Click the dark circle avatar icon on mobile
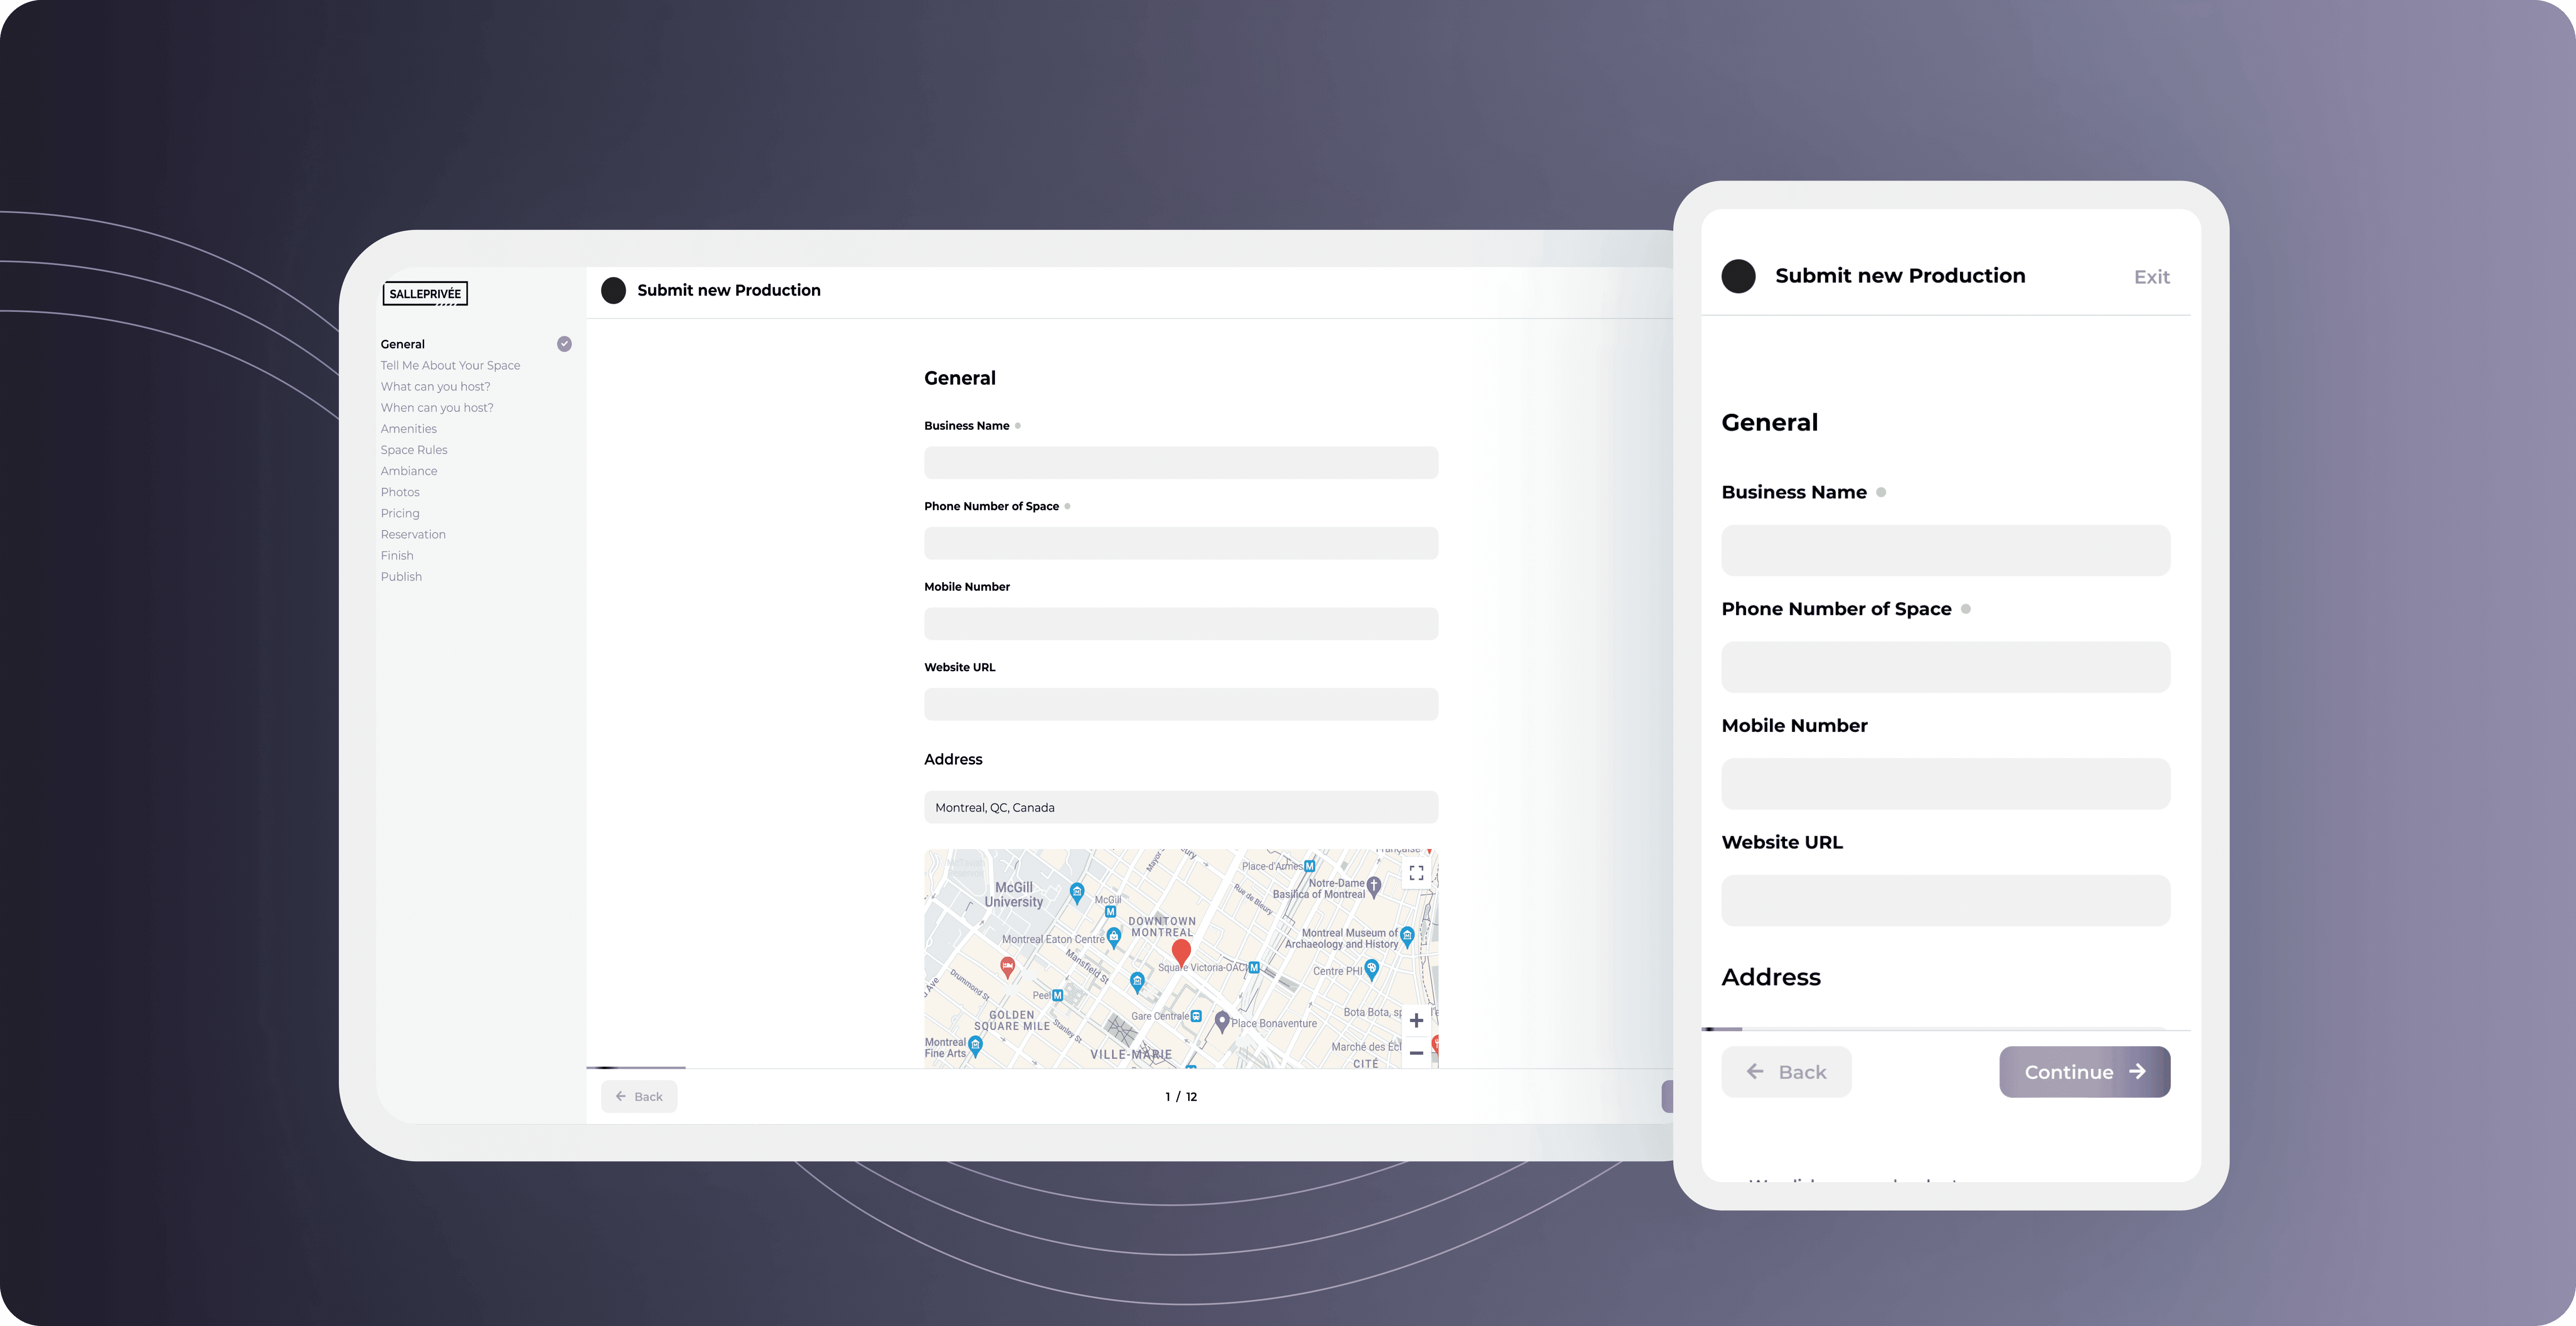This screenshot has width=2576, height=1326. pyautogui.click(x=1739, y=274)
